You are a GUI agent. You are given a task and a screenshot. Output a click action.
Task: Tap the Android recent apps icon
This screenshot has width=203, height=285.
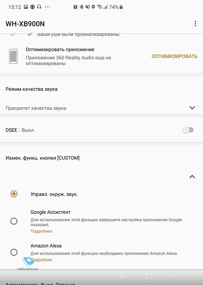pyautogui.click(x=122, y=277)
